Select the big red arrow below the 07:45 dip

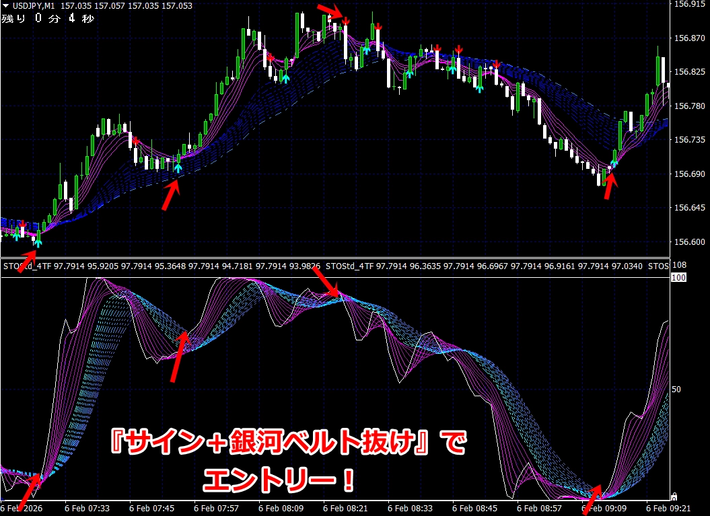172,196
